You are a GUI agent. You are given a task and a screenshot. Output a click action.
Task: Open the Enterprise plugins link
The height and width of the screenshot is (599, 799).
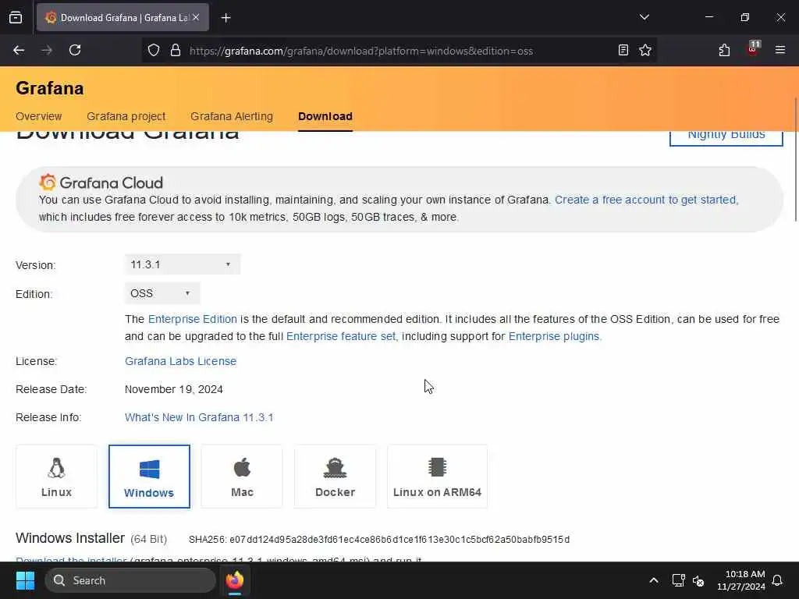(x=554, y=336)
